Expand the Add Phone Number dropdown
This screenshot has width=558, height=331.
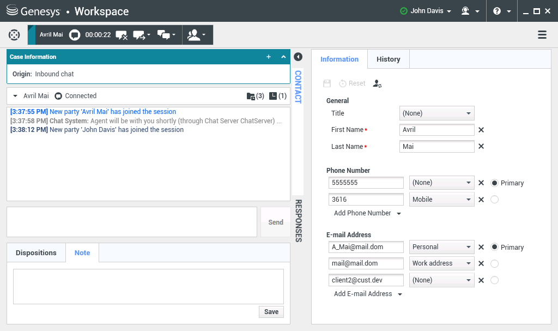coord(367,213)
